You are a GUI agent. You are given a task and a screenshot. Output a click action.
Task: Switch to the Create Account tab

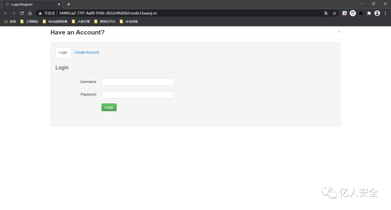pyautogui.click(x=87, y=53)
